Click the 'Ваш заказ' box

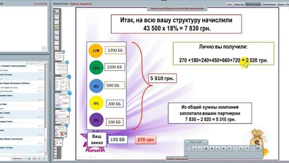[x=97, y=139]
